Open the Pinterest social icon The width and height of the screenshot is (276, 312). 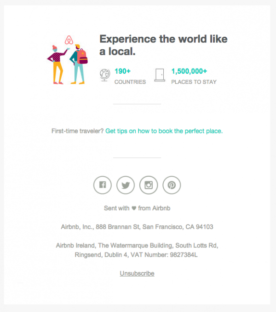click(172, 185)
